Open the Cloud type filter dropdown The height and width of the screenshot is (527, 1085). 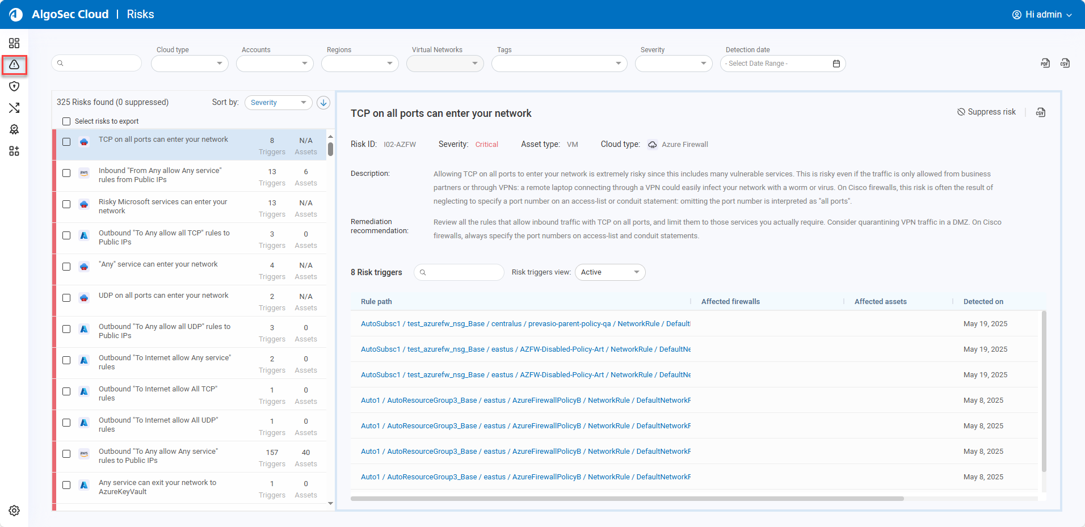(190, 64)
